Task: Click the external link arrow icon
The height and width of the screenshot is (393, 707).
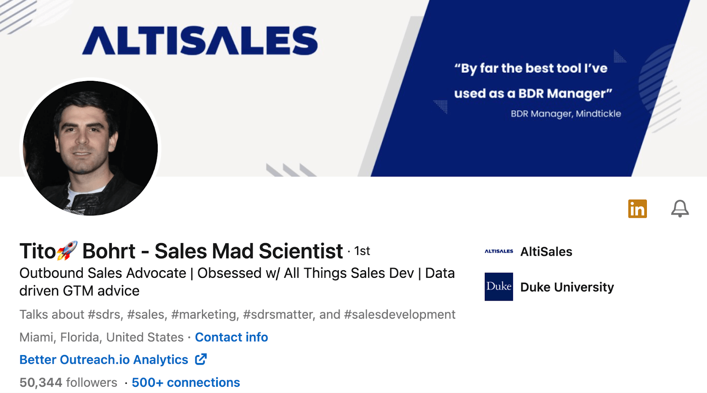Action: click(201, 359)
